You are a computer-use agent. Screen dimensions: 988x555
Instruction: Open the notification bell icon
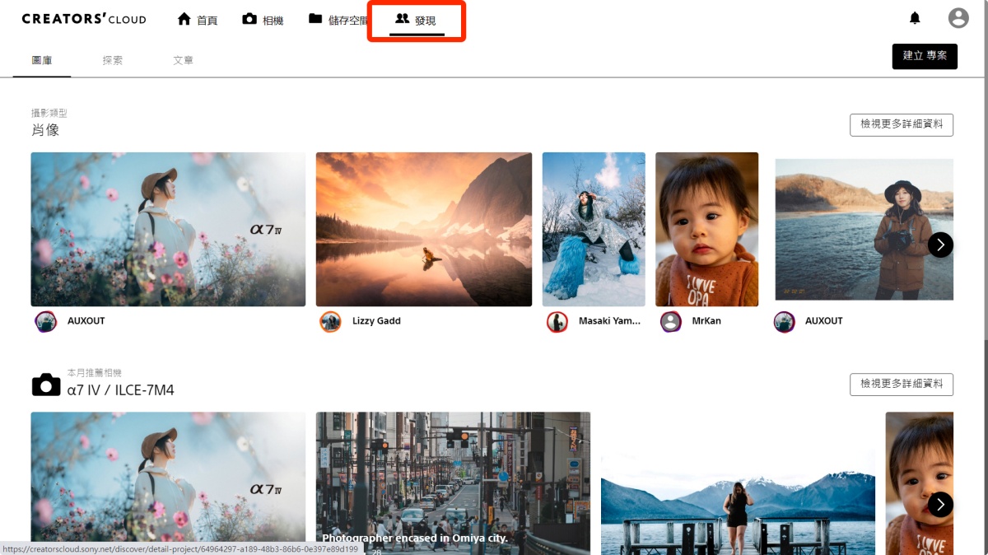pyautogui.click(x=915, y=17)
